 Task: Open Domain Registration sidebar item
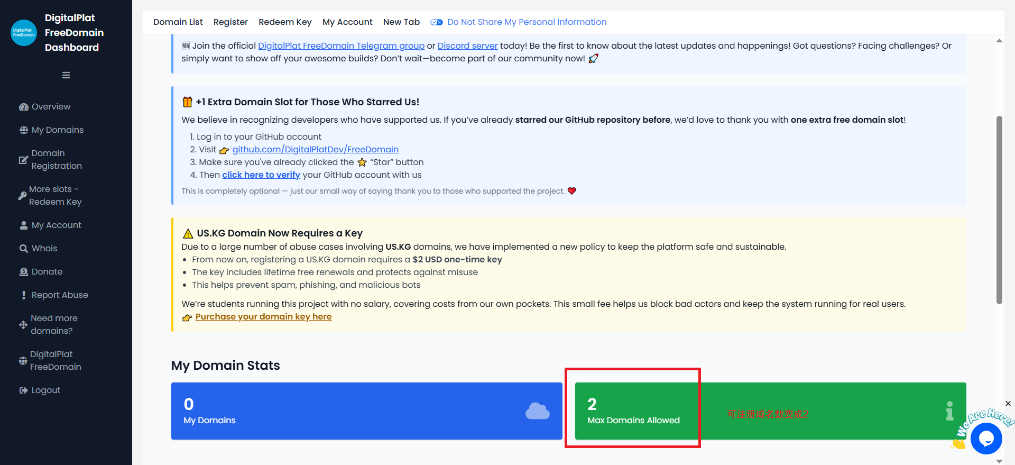(56, 160)
